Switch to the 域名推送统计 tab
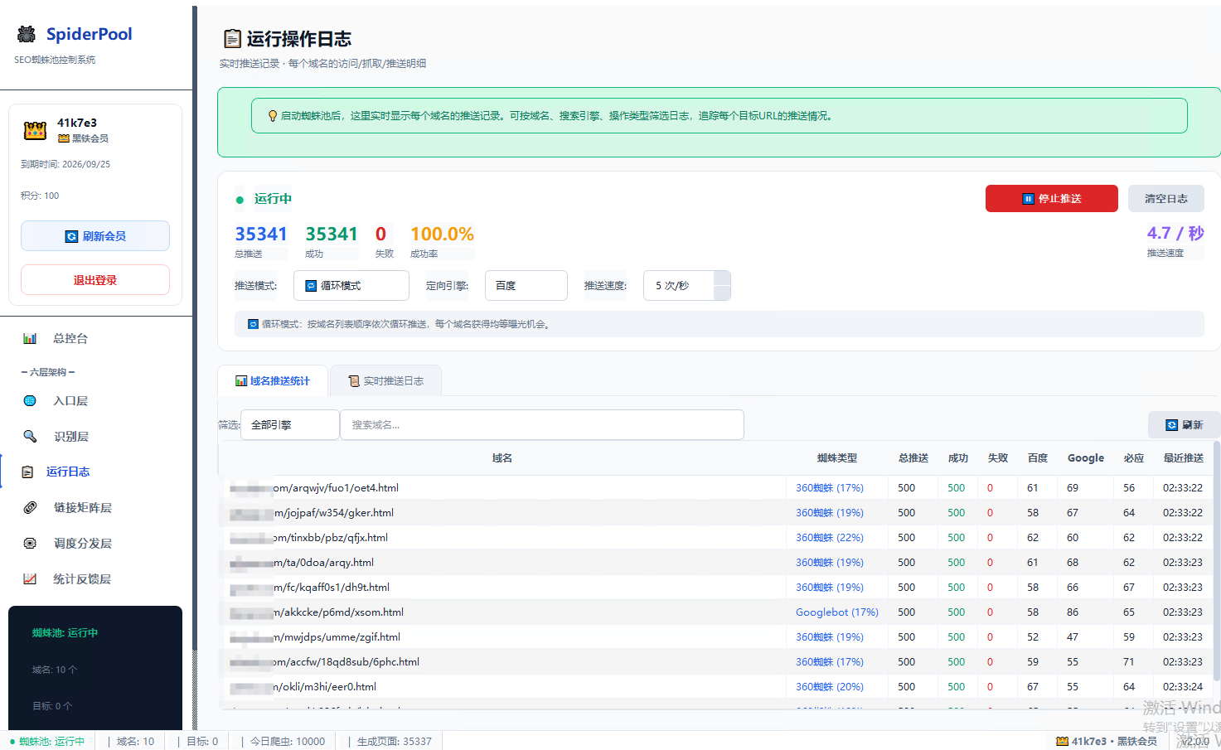 [273, 381]
